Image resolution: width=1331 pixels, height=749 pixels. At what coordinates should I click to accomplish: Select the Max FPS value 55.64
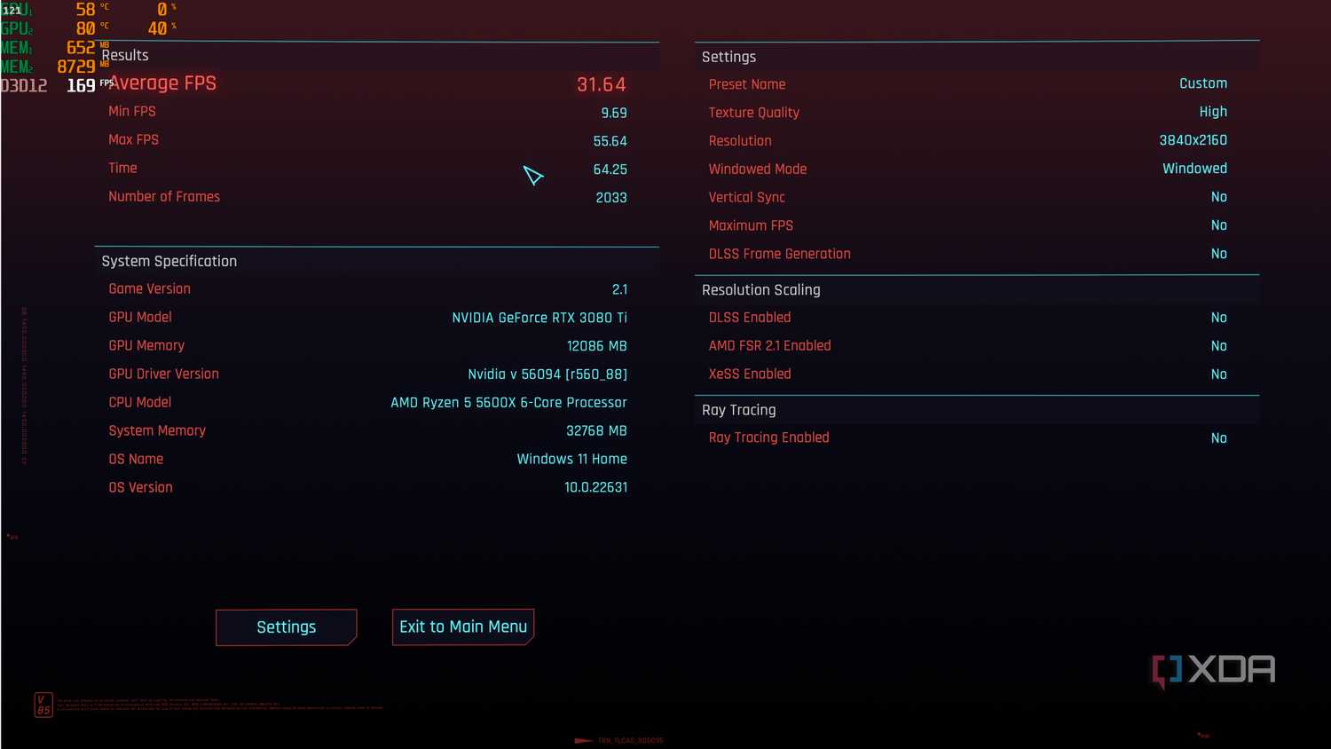pyautogui.click(x=610, y=141)
